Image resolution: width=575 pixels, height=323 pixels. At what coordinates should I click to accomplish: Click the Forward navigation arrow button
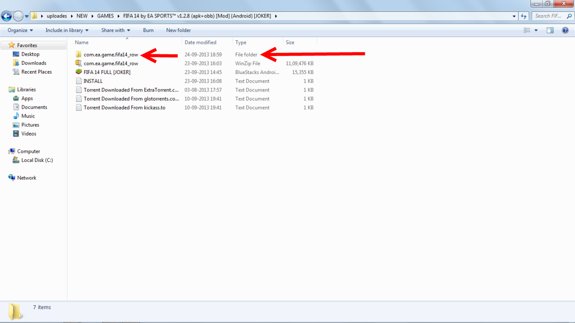18,16
